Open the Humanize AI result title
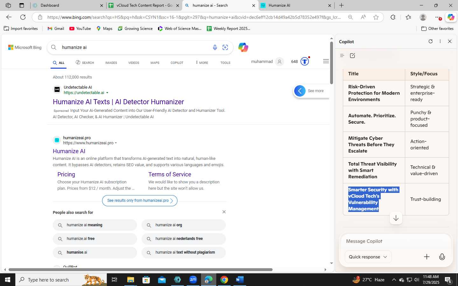The image size is (458, 286). pos(69,151)
